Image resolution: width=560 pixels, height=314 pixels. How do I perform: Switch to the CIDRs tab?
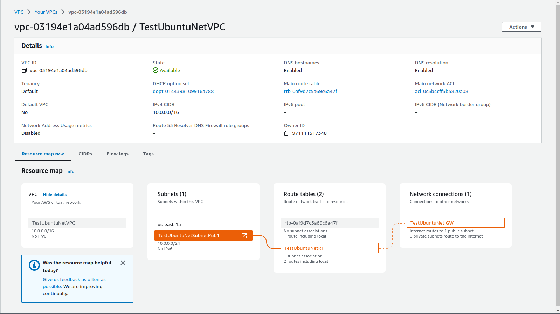[x=85, y=154]
